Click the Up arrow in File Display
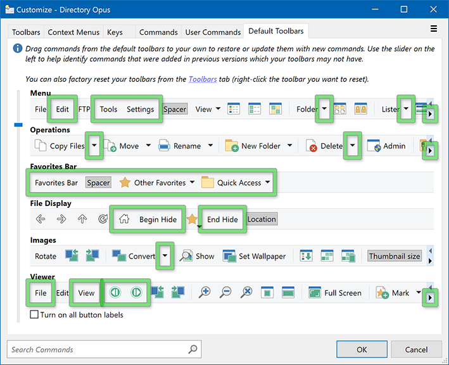This screenshot has height=365, width=449. (x=82, y=219)
